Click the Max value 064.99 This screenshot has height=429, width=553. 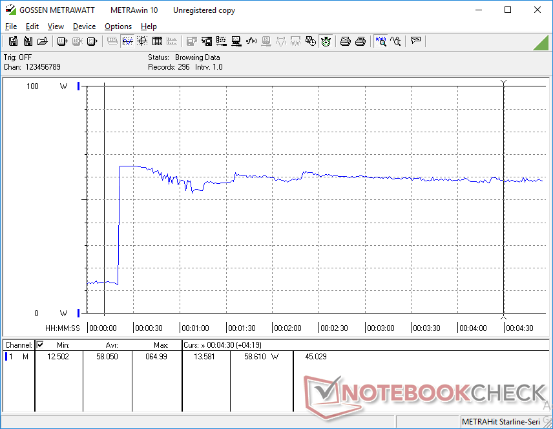coord(156,357)
